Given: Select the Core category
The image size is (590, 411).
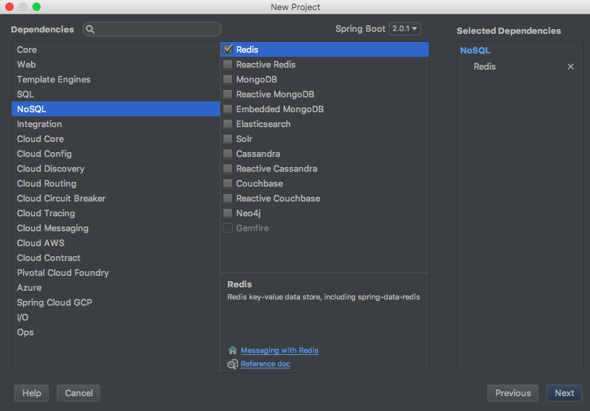Looking at the screenshot, I should (116, 49).
